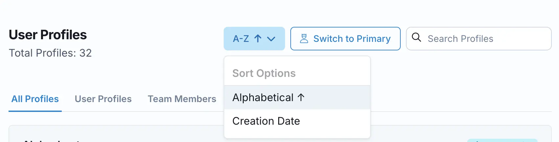The height and width of the screenshot is (142, 559).
Task: Click the magnifying glass search icon
Action: [416, 37]
